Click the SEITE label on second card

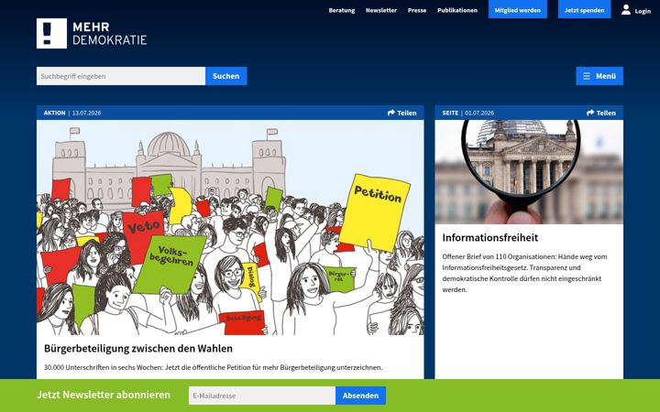[450, 114]
